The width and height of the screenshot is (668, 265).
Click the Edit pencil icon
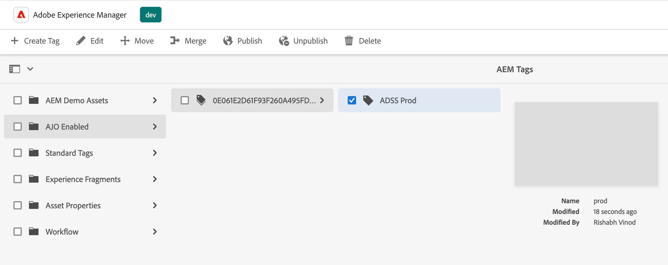pos(81,41)
